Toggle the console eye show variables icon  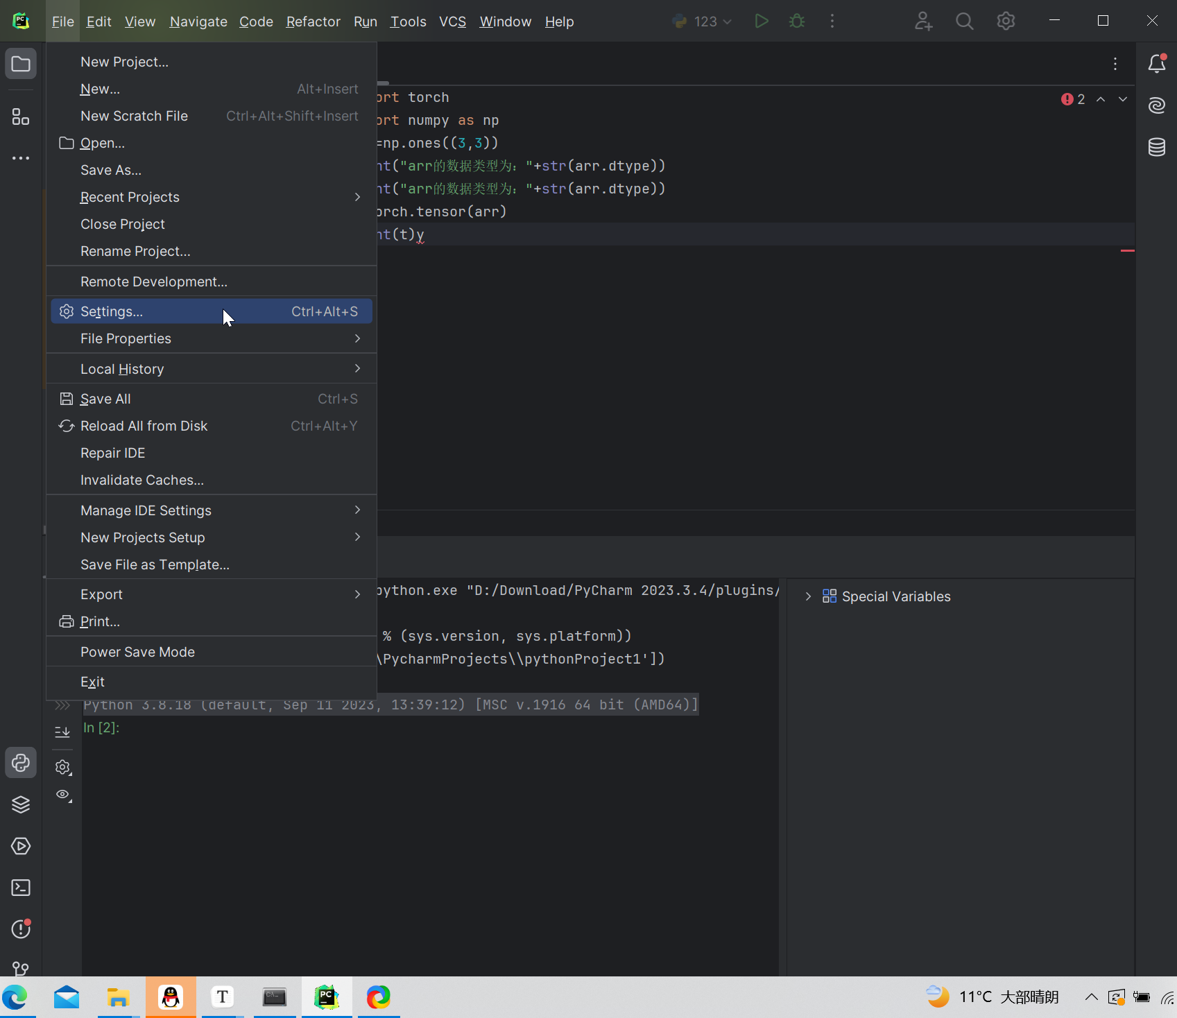click(63, 795)
